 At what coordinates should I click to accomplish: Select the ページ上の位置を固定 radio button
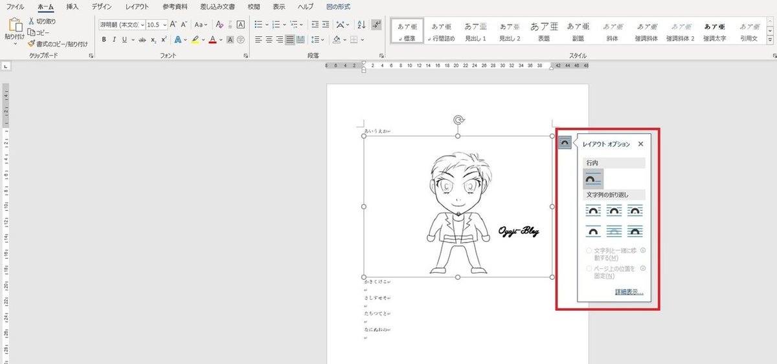(589, 268)
